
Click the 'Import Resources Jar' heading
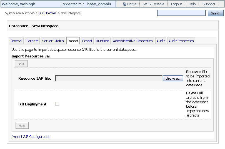coord(31,56)
